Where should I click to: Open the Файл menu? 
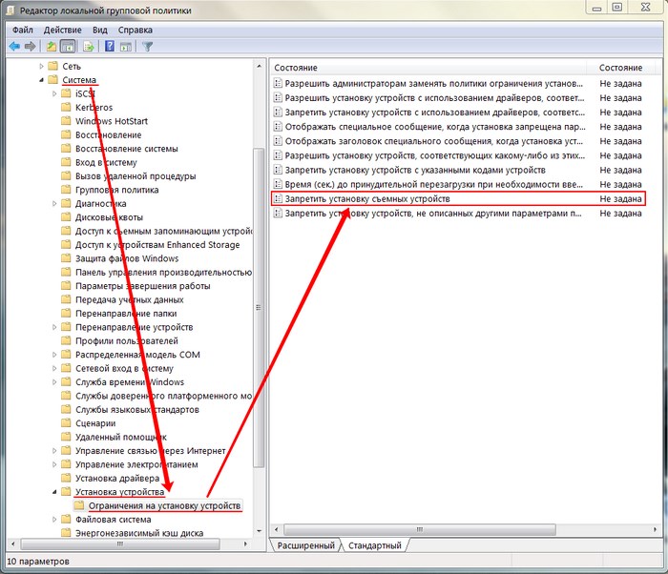(x=23, y=29)
